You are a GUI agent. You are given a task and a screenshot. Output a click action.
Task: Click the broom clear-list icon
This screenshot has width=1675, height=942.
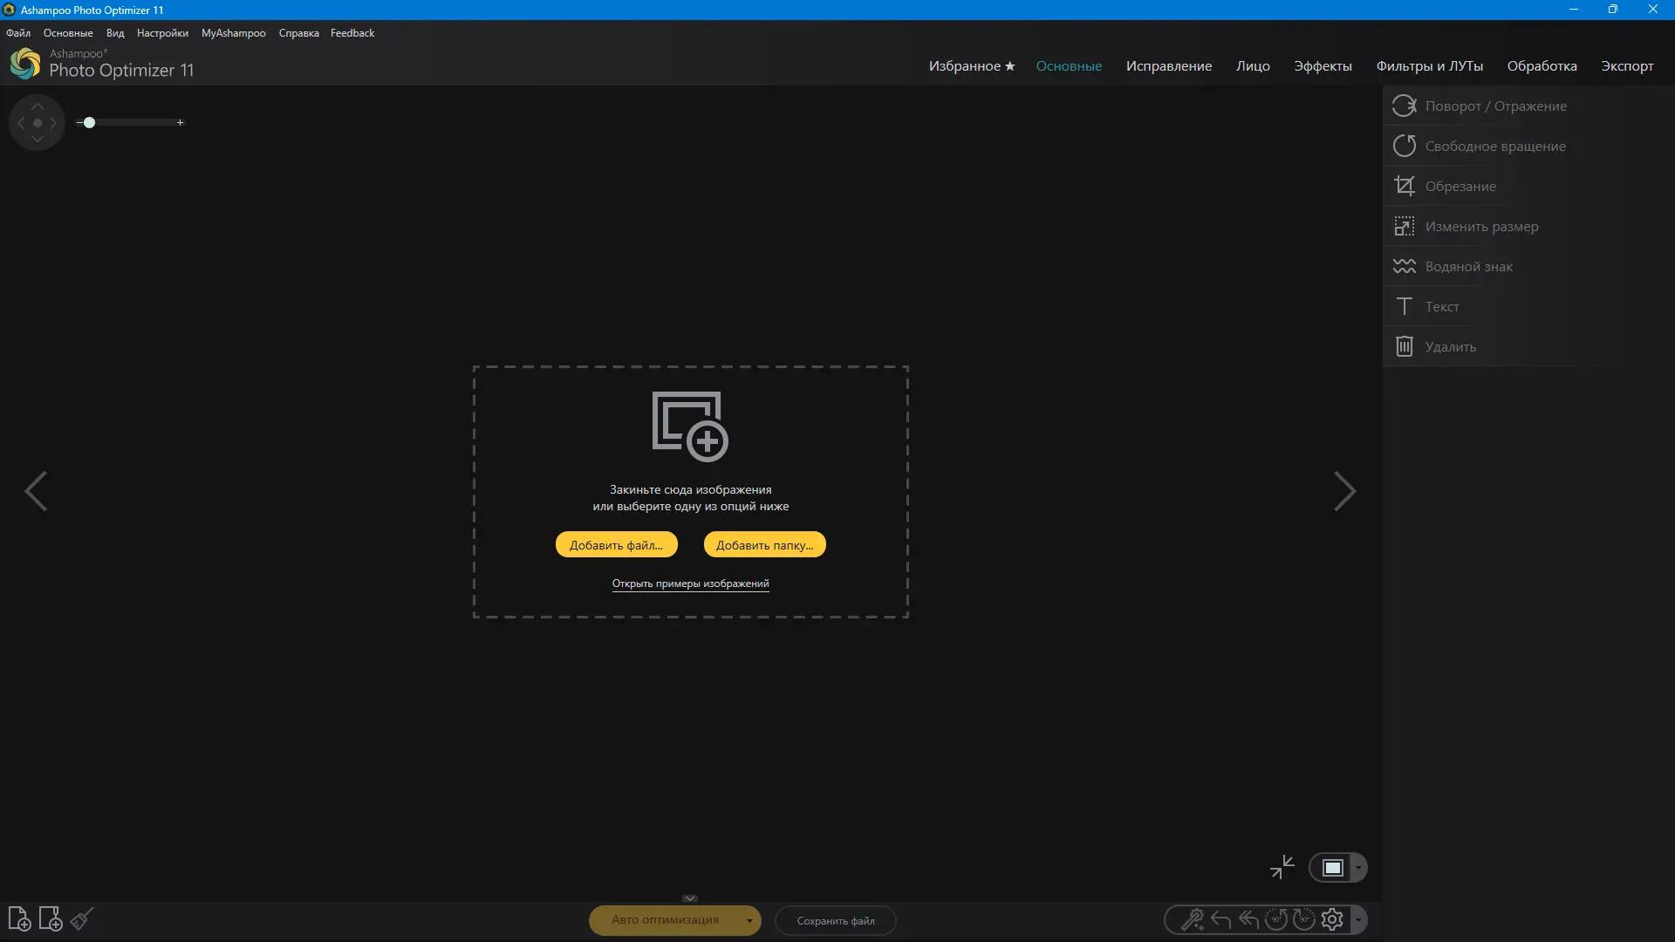tap(82, 919)
